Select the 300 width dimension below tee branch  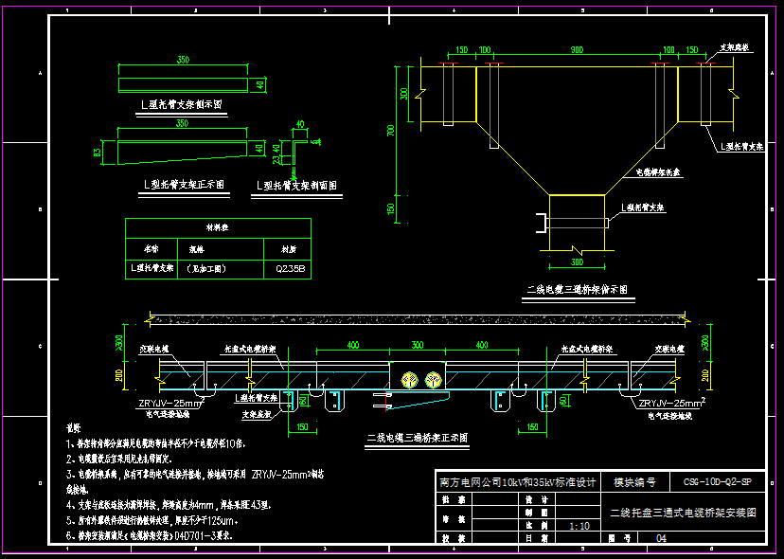(x=577, y=262)
